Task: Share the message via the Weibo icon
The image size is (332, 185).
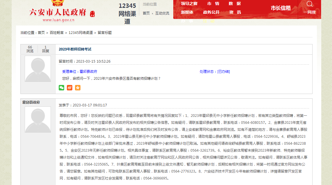Action: pyautogui.click(x=70, y=88)
